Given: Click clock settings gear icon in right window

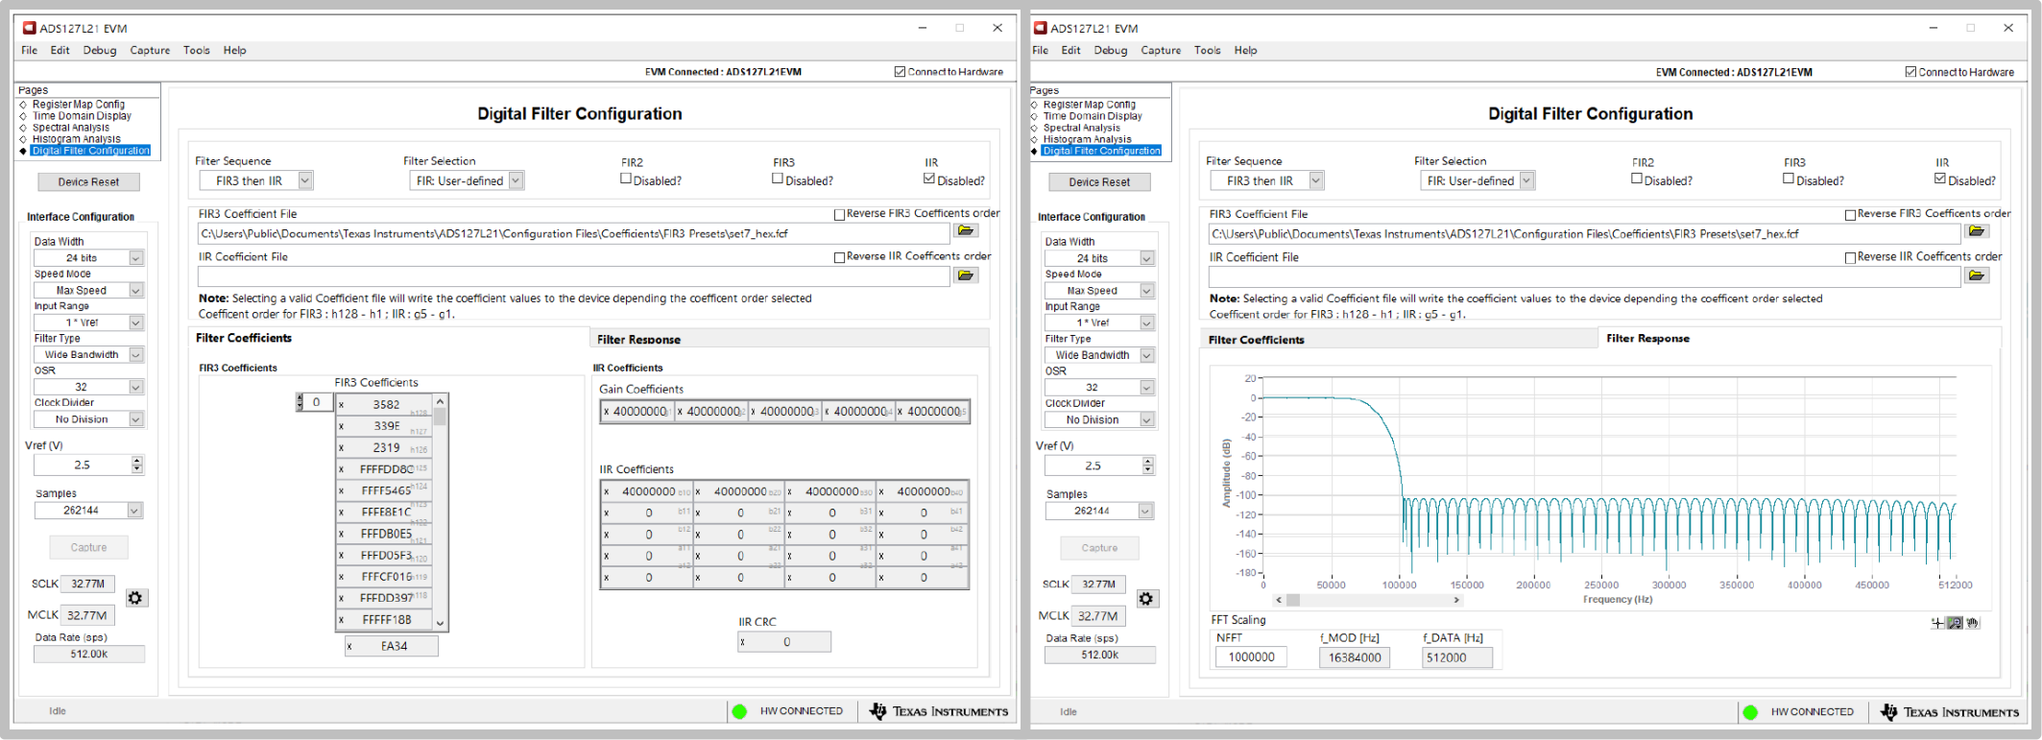Looking at the screenshot, I should tap(1146, 599).
